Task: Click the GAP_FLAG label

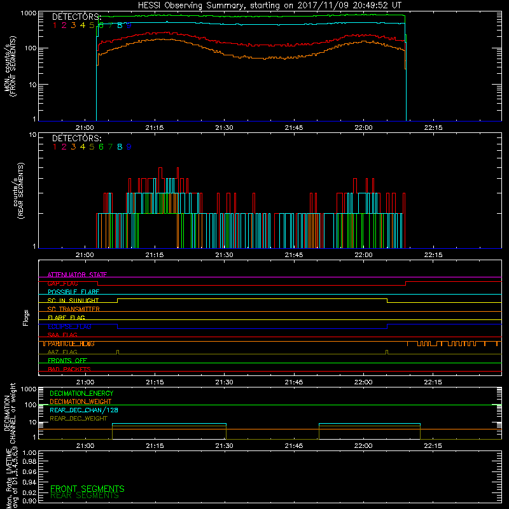Action: click(62, 283)
